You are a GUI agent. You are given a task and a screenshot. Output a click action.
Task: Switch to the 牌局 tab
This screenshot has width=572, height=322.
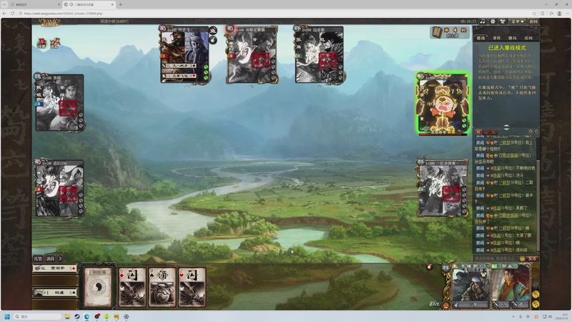pyautogui.click(x=513, y=38)
